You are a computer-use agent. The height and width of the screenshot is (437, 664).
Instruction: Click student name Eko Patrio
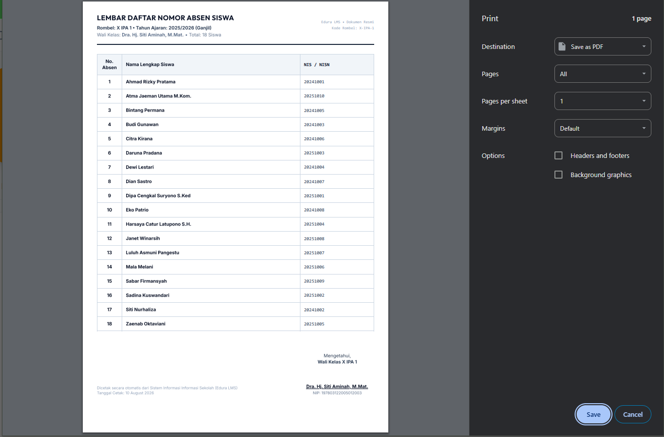tap(137, 209)
